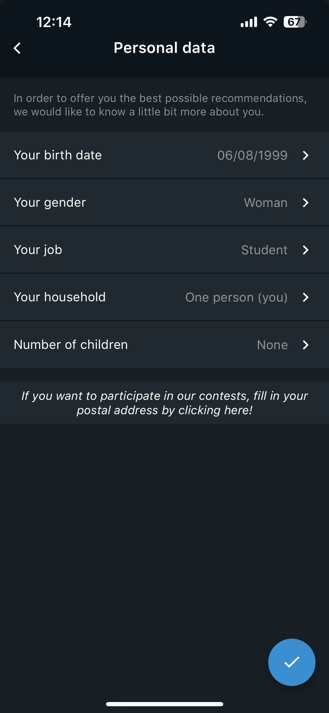The height and width of the screenshot is (713, 329).
Task: Open chevron beside One person (you)
Action: (x=306, y=297)
